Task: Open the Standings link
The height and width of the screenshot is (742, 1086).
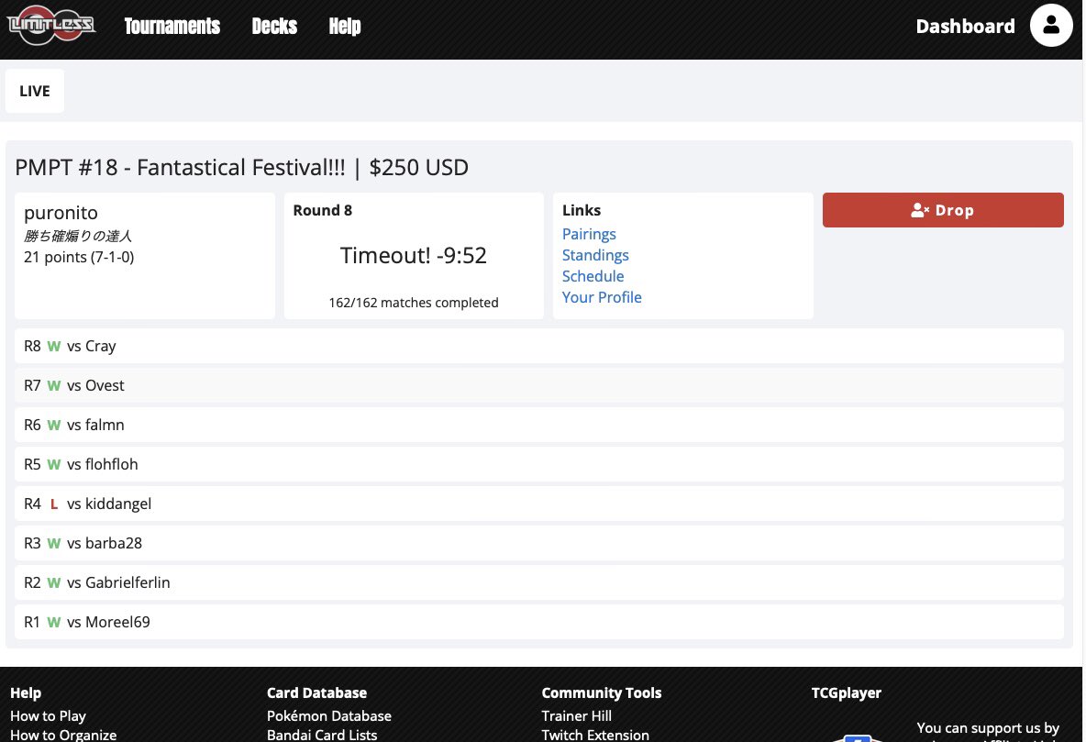Action: tap(595, 255)
